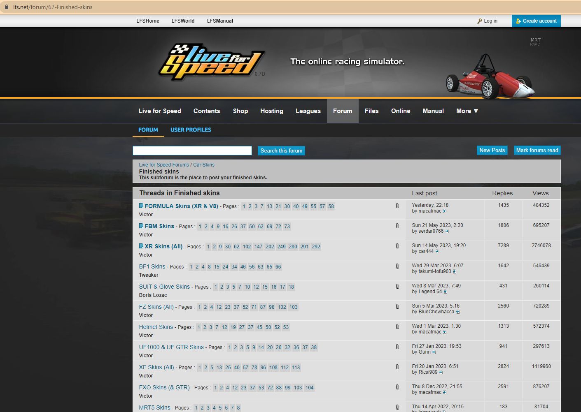Open last post arrow beside takumi-tofu903
The image size is (581, 412).
point(455,272)
